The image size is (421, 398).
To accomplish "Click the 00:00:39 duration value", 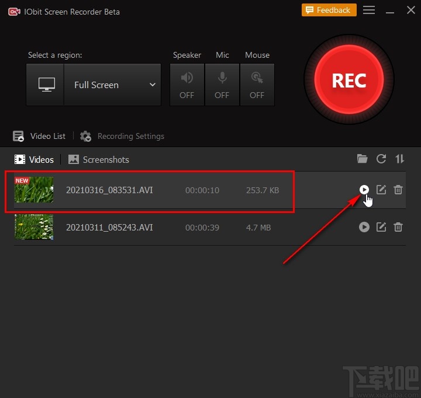I will pos(202,228).
